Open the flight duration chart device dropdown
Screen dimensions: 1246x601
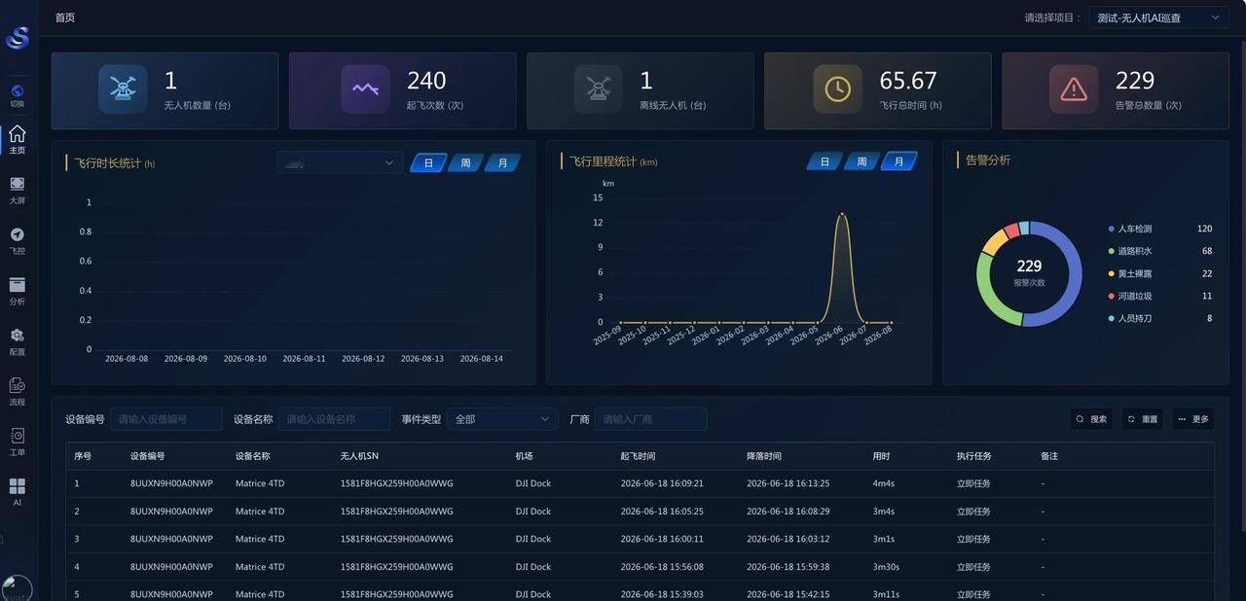[340, 162]
